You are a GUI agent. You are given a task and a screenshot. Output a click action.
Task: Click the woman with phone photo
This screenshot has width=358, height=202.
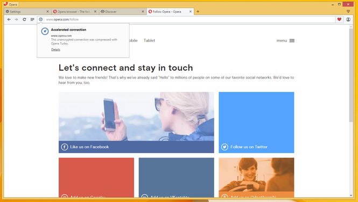(x=136, y=117)
